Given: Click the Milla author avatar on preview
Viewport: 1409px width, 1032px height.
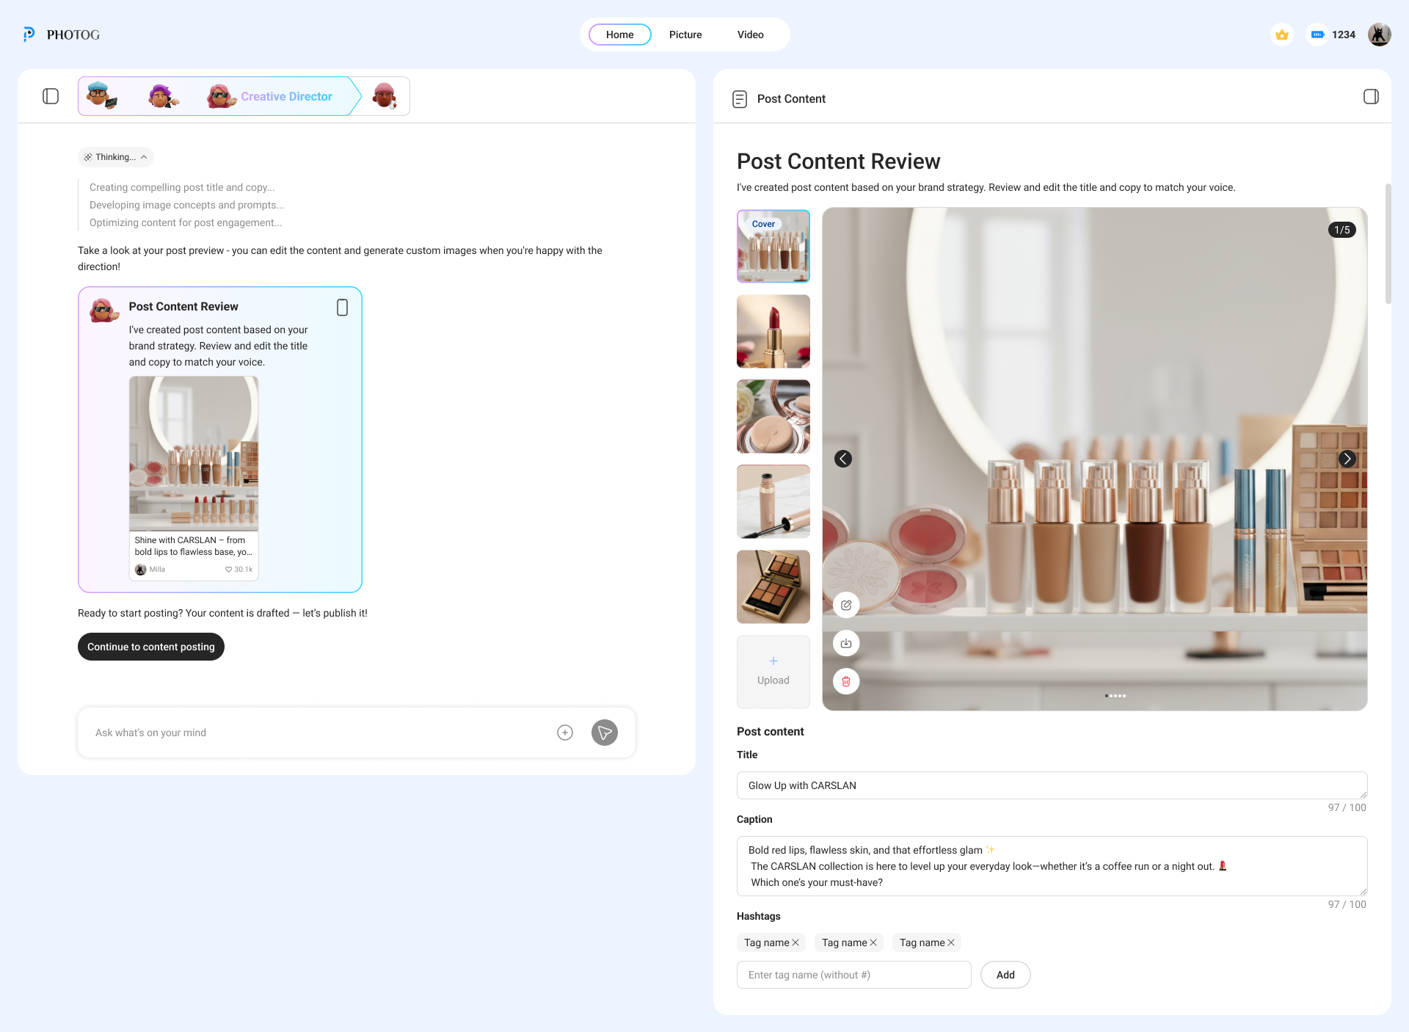Looking at the screenshot, I should 141,570.
